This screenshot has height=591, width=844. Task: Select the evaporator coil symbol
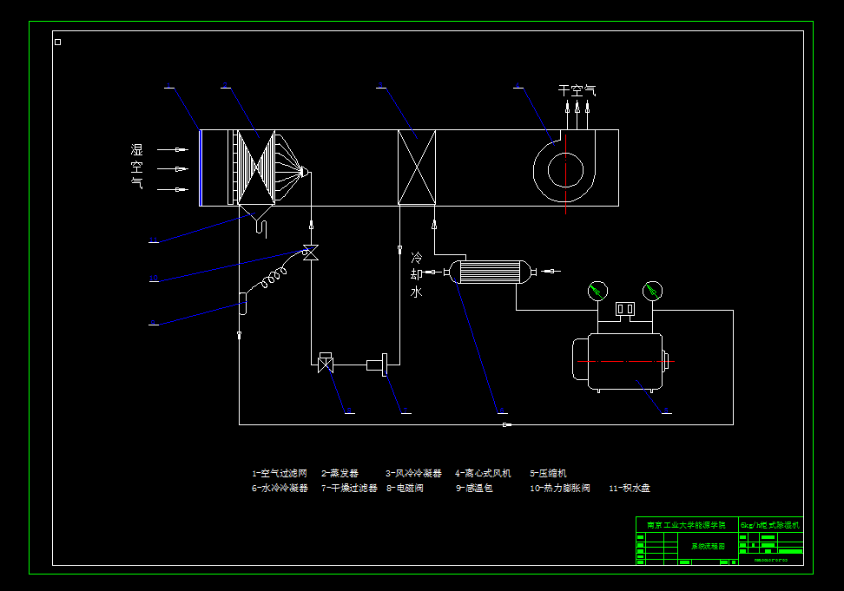pyautogui.click(x=256, y=167)
